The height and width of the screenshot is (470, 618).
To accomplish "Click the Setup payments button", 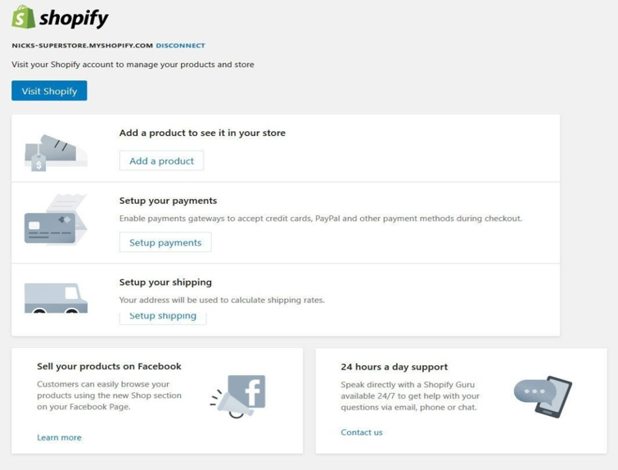I will [x=165, y=242].
